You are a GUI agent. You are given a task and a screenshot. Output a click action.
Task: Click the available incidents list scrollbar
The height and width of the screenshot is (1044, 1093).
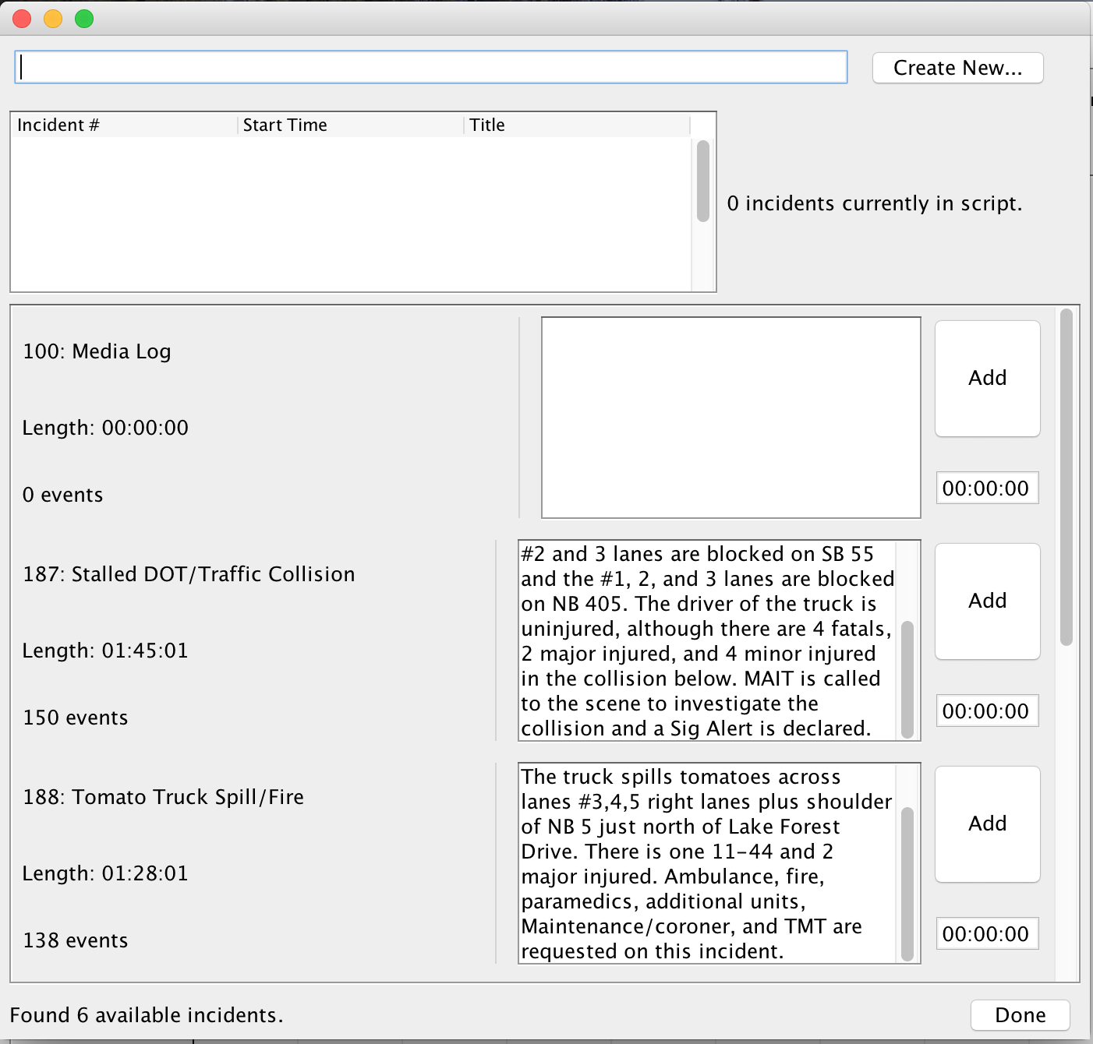pyautogui.click(x=1066, y=477)
